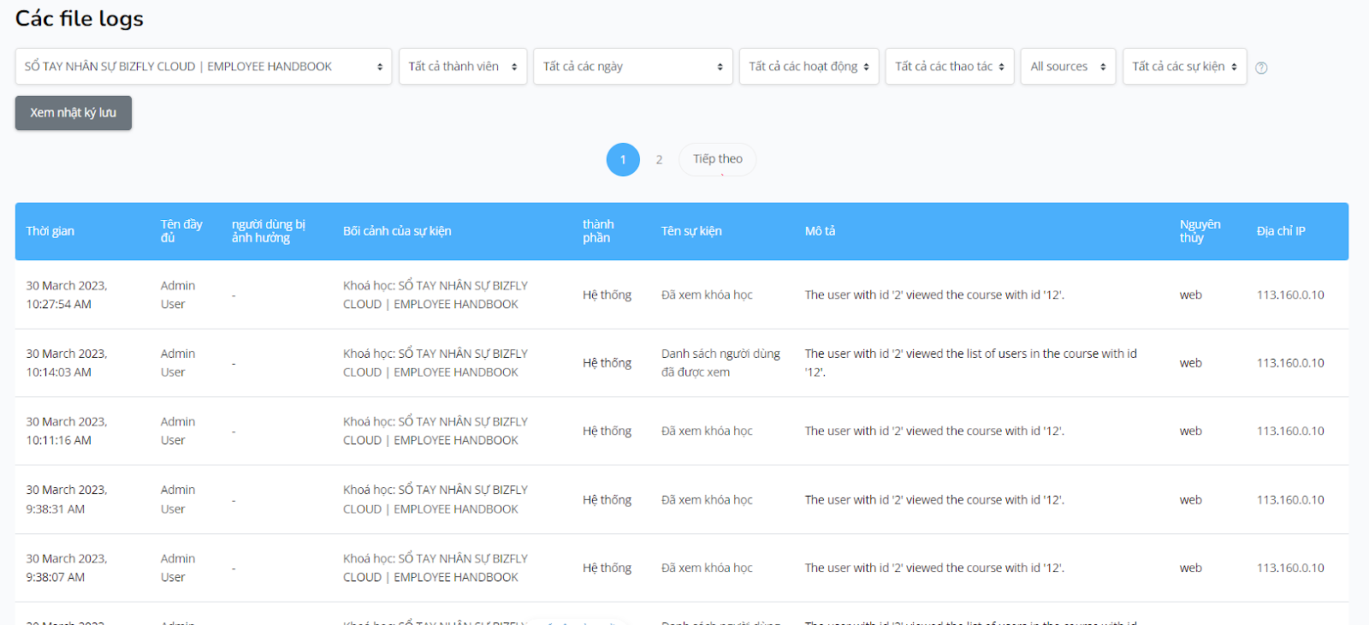Screen dimensions: 1369x625
Task: Open Admin User link in 10:11:16 AM row
Action: [x=178, y=432]
